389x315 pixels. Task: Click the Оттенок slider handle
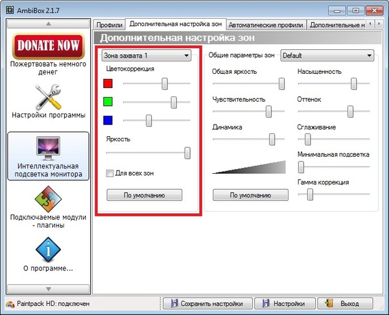(x=350, y=111)
